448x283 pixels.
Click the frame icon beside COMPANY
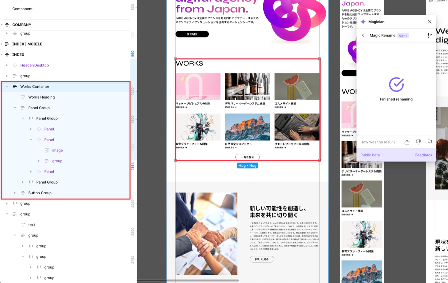pyautogui.click(x=7, y=25)
